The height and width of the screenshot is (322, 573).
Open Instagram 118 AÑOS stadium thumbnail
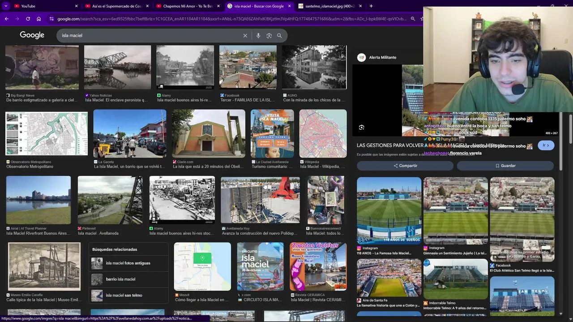(x=389, y=210)
